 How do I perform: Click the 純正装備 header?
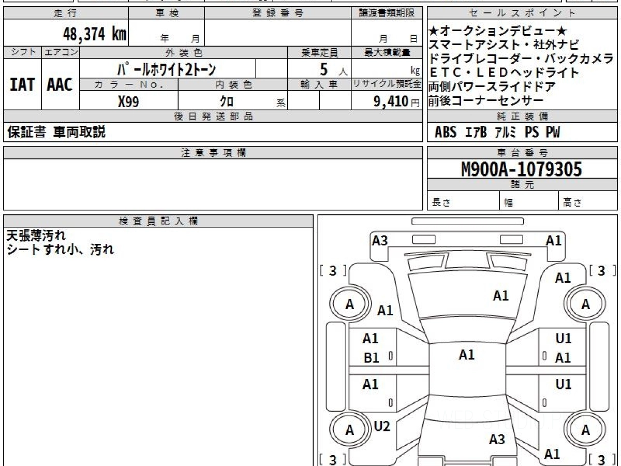tap(522, 116)
